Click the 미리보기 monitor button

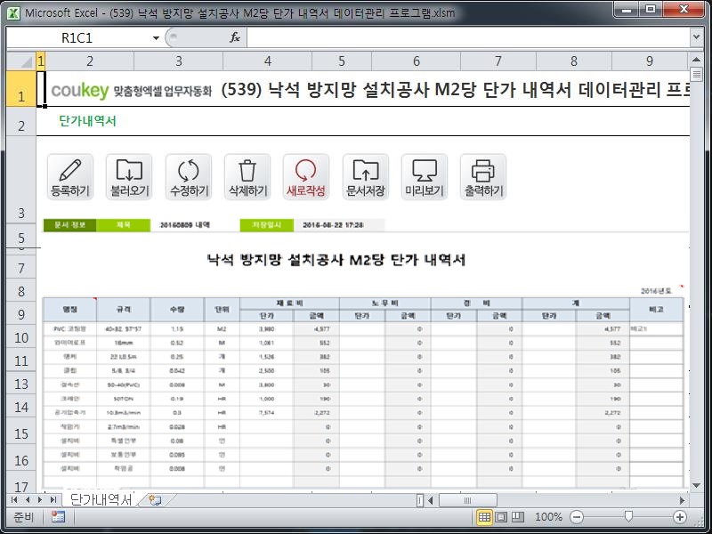(x=425, y=177)
